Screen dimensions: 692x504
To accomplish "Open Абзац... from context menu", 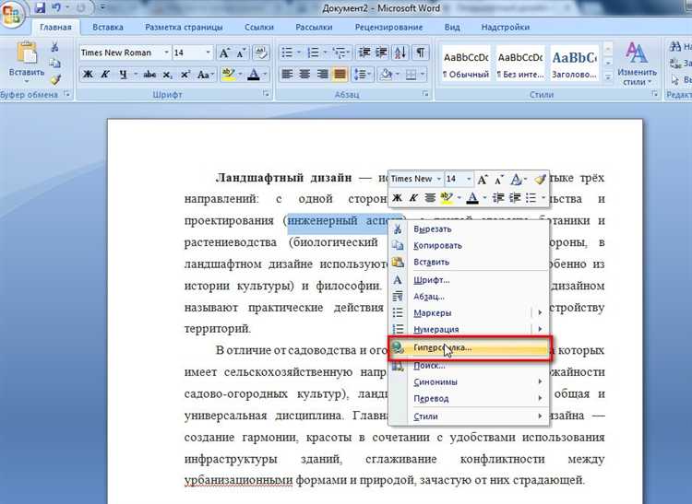I will 468,296.
